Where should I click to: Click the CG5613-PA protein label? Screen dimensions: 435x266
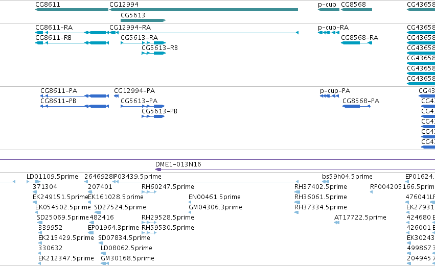click(x=139, y=101)
